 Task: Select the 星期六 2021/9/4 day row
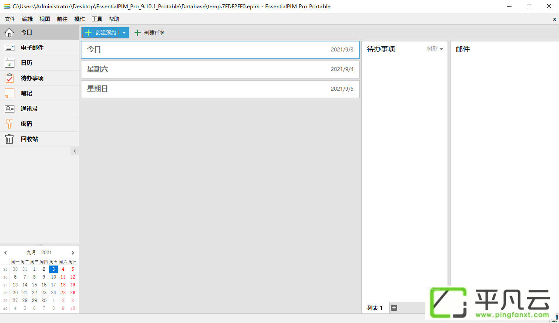tap(220, 69)
